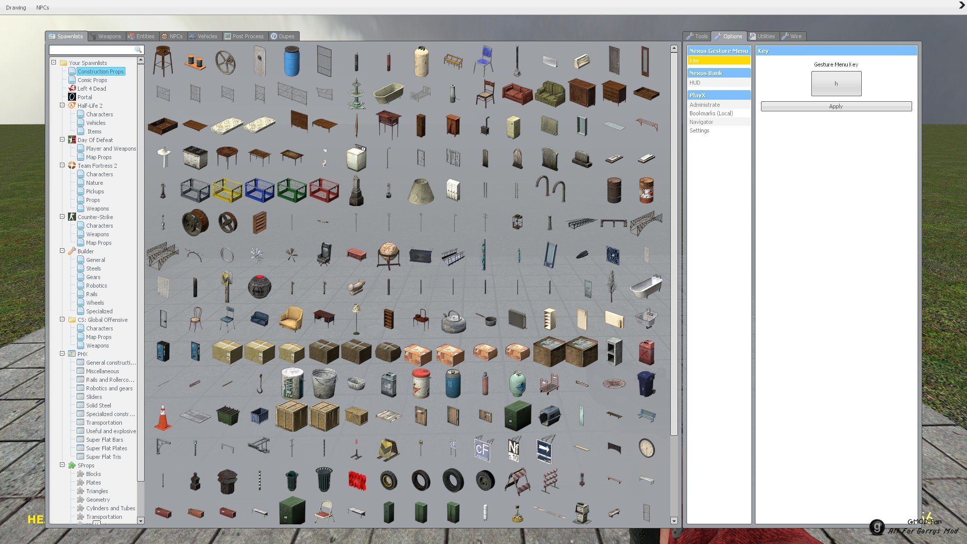Click the Gesture Menu Key binder button
Image resolution: width=967 pixels, height=544 pixels.
tap(836, 84)
